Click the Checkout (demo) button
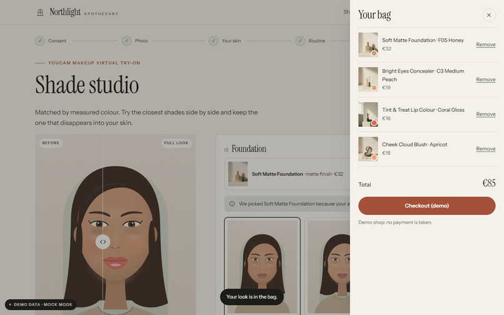Viewport: 504px width, 315px height. click(427, 206)
